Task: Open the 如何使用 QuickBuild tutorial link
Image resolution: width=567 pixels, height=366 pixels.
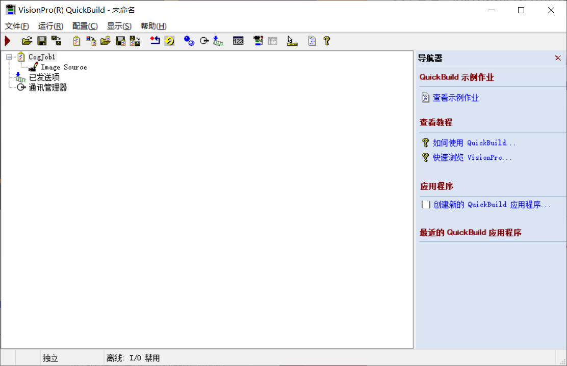Action: pos(474,143)
